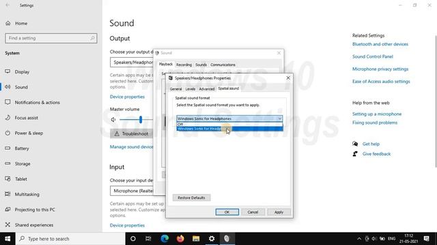Open Sound Control Panel link

coord(373,56)
